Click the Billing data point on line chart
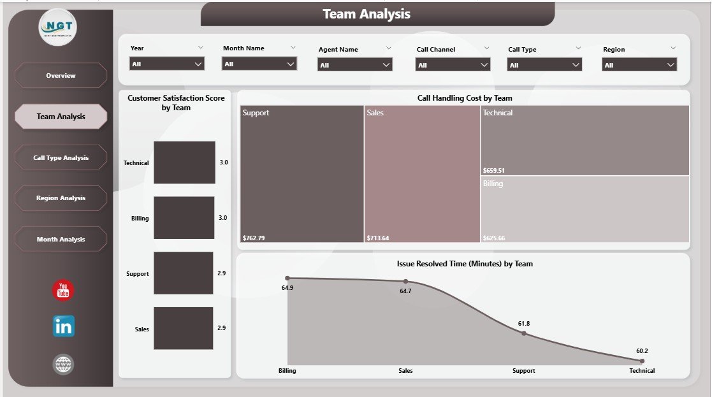712x397 pixels. (289, 277)
